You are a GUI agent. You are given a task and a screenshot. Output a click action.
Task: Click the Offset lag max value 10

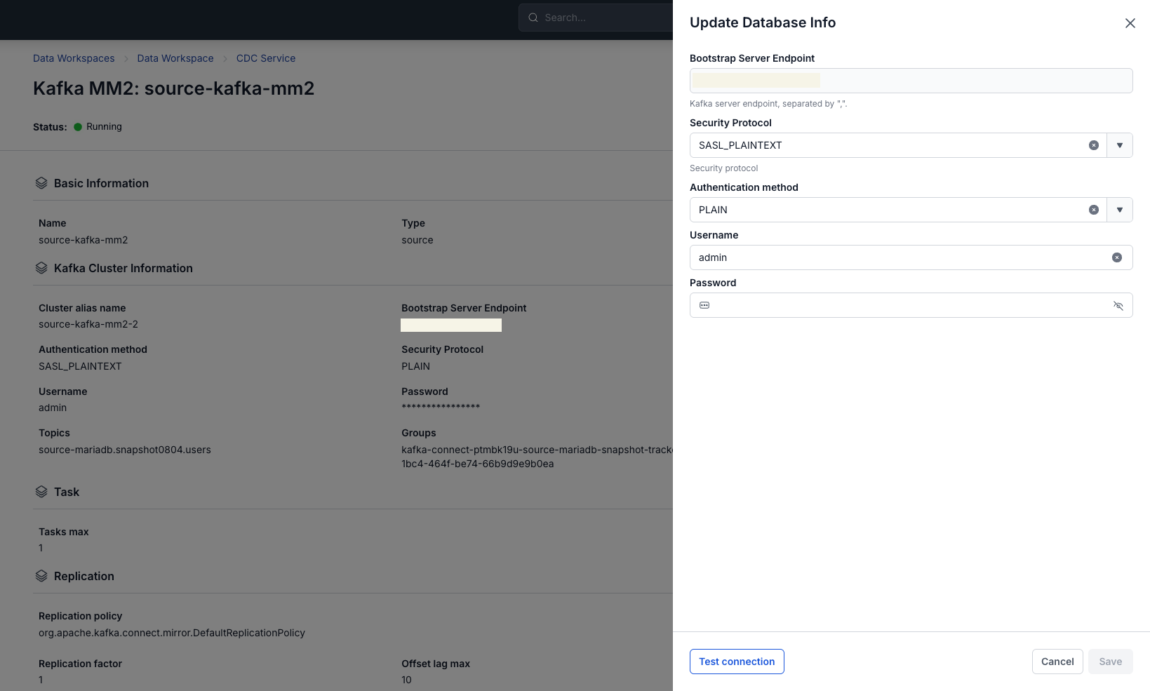tap(406, 680)
